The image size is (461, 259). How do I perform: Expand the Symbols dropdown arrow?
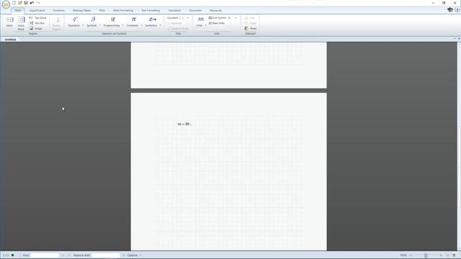(x=99, y=26)
